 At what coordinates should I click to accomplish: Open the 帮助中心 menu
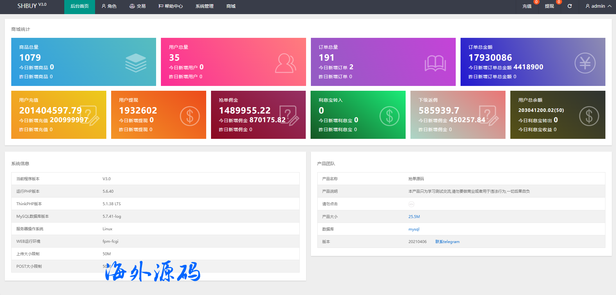point(171,6)
